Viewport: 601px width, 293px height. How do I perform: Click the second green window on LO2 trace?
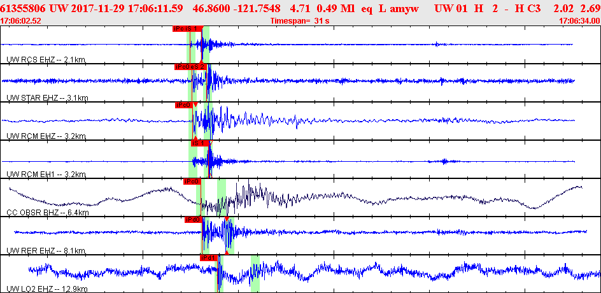click(x=255, y=274)
